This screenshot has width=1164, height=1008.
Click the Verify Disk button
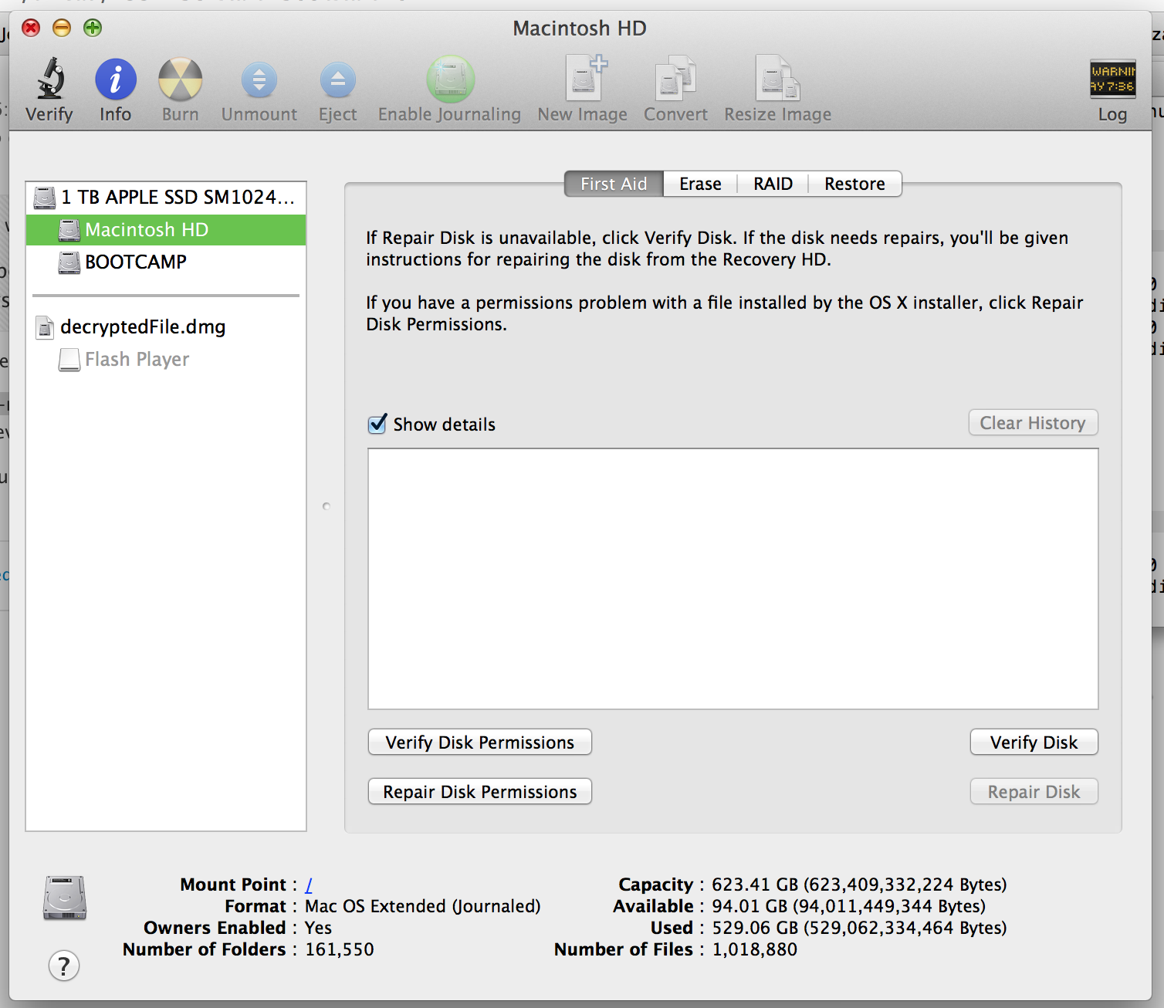point(1034,742)
